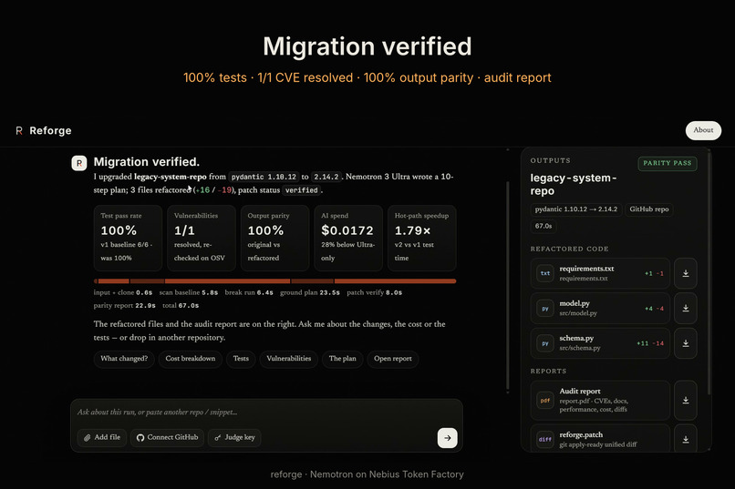Open the reforge.patch entry
This screenshot has height=489, width=735.
coord(600,440)
